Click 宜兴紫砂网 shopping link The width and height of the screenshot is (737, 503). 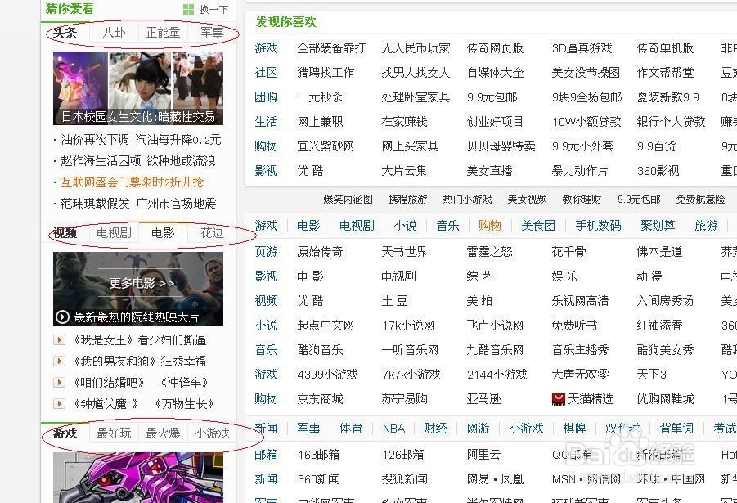click(326, 146)
